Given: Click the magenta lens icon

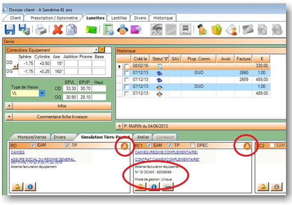Looking at the screenshot, I should click(x=136, y=30).
